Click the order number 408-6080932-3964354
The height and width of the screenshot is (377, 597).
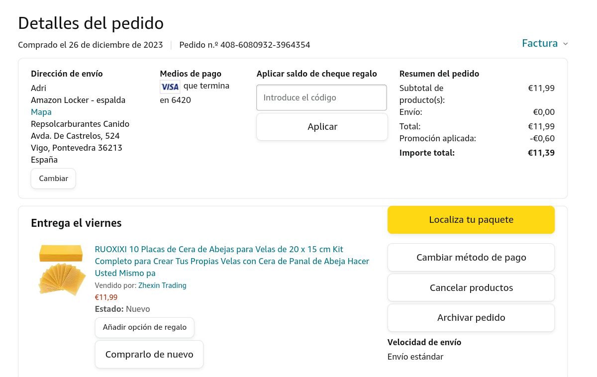coord(265,45)
